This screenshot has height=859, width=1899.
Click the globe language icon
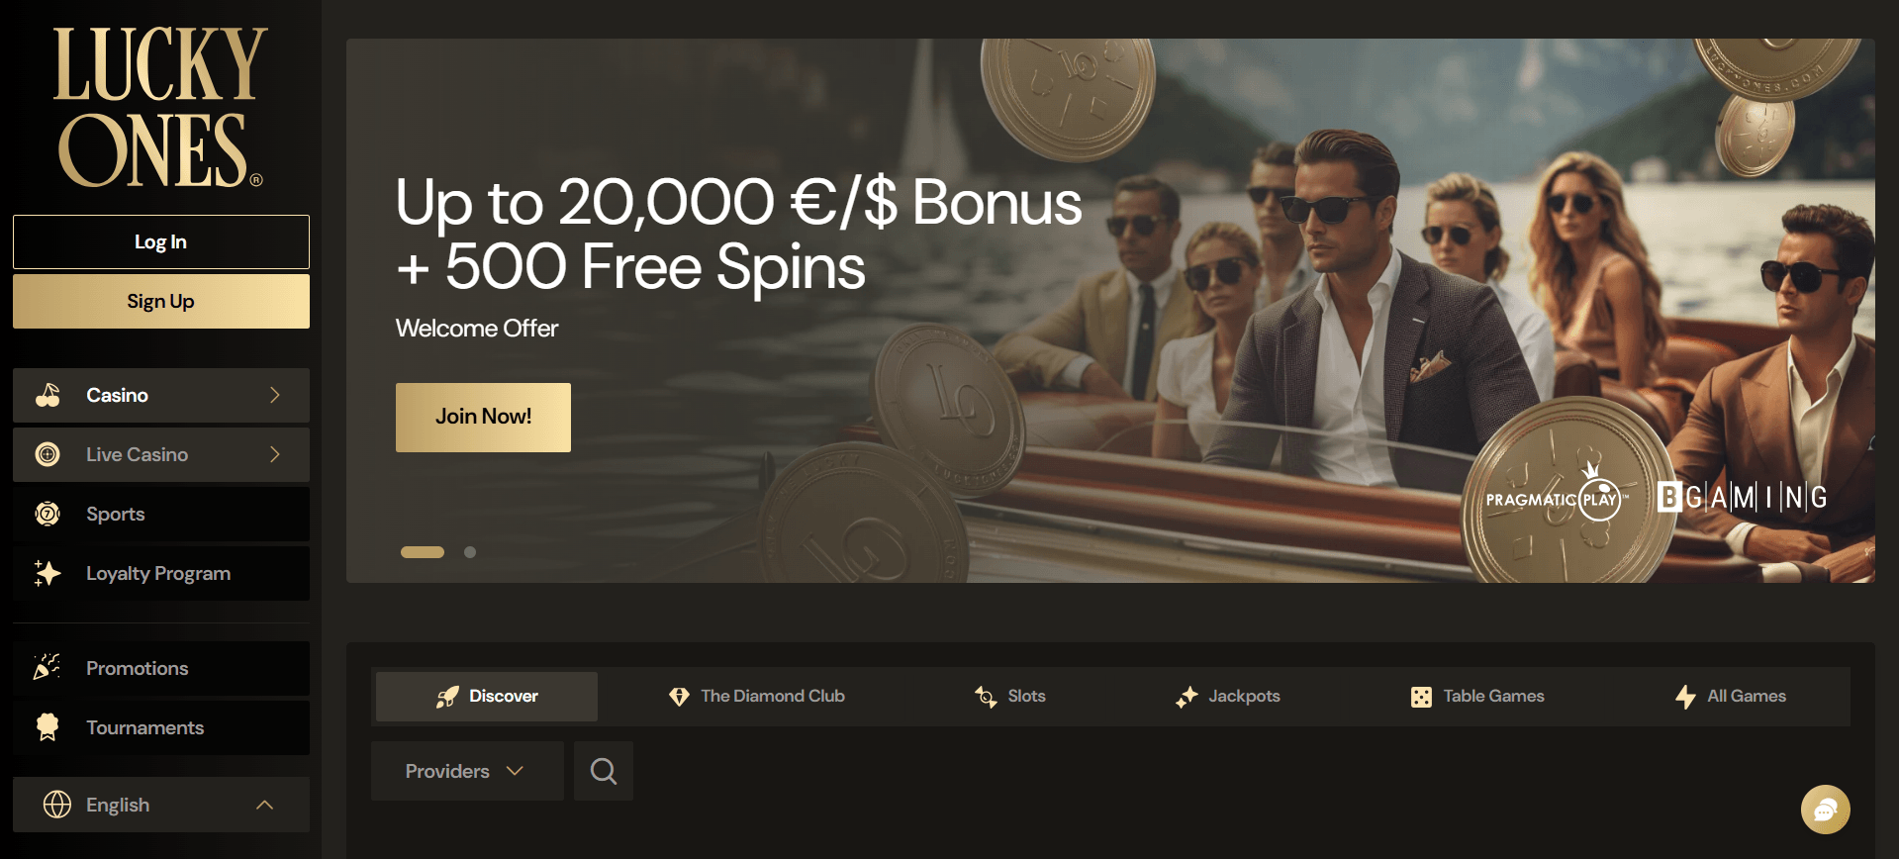57,805
